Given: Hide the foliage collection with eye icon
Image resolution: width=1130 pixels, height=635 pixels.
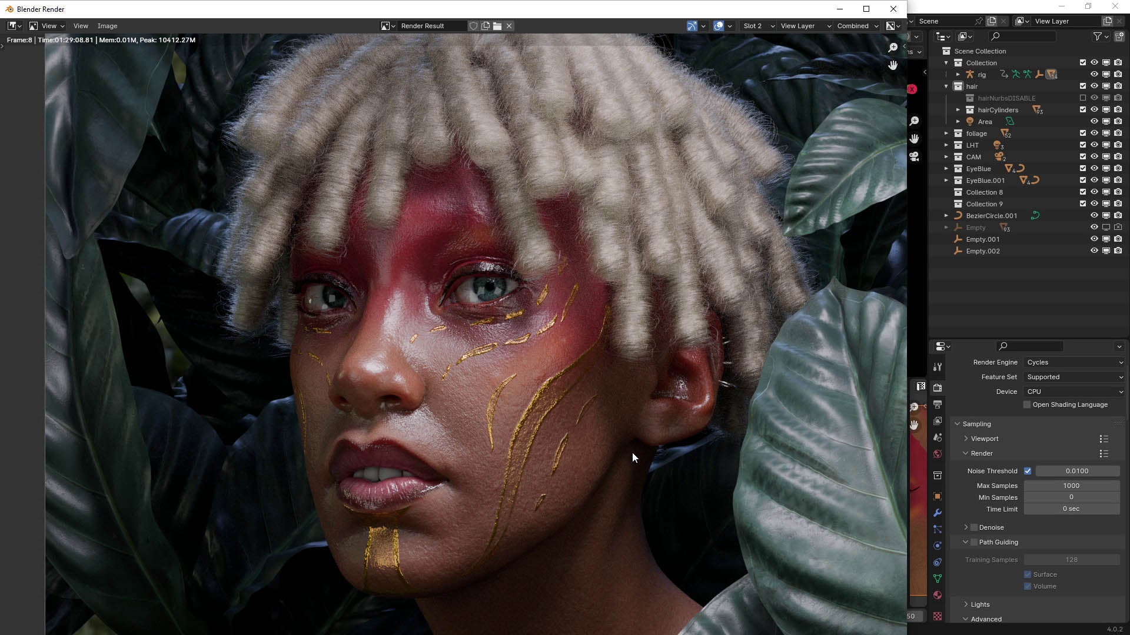Looking at the screenshot, I should coord(1094,133).
